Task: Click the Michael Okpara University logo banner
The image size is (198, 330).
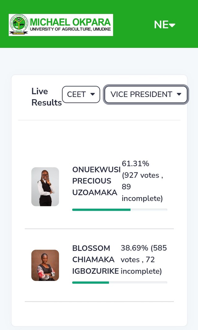Action: coord(61,25)
